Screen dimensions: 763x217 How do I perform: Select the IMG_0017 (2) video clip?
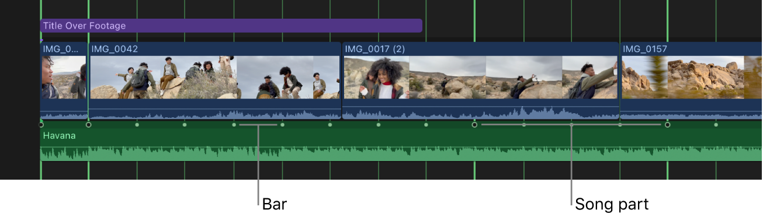pyautogui.click(x=480, y=80)
